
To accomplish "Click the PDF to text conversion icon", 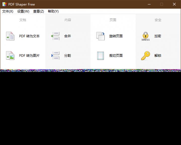I will click(x=10, y=36).
